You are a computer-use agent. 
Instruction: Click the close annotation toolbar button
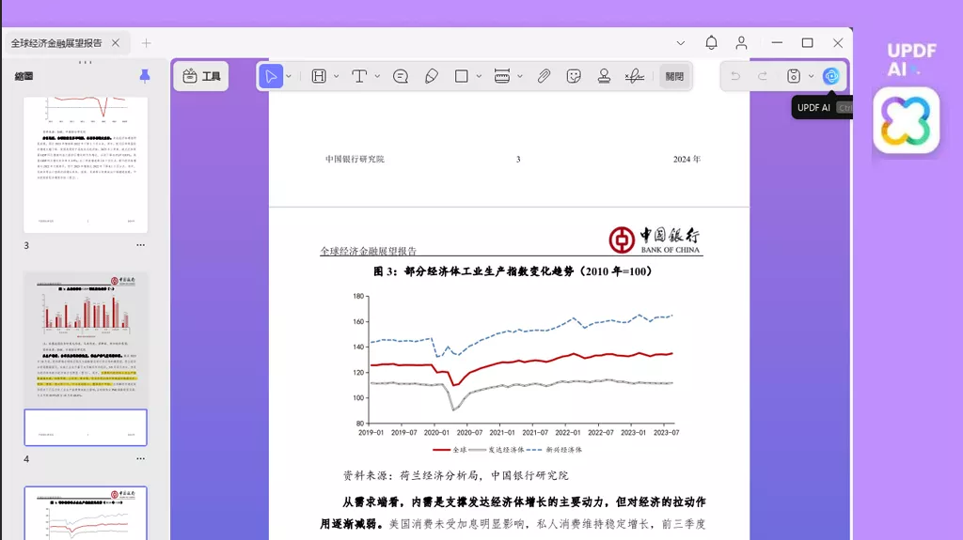point(673,77)
